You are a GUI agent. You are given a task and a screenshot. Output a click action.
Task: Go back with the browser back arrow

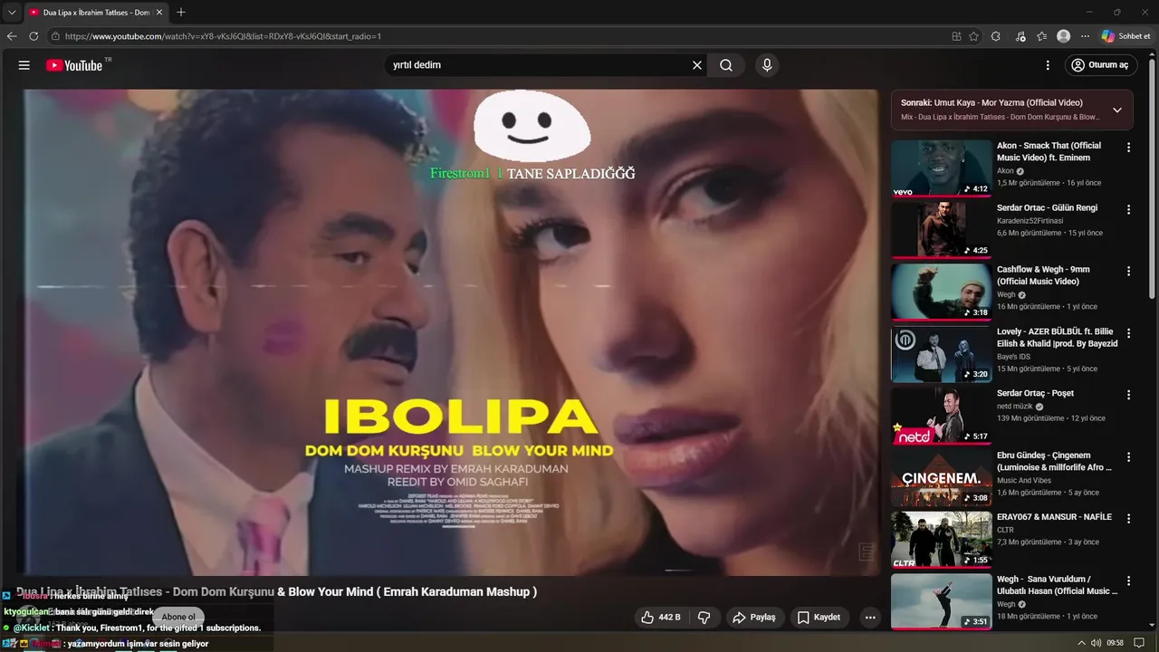[x=12, y=36]
